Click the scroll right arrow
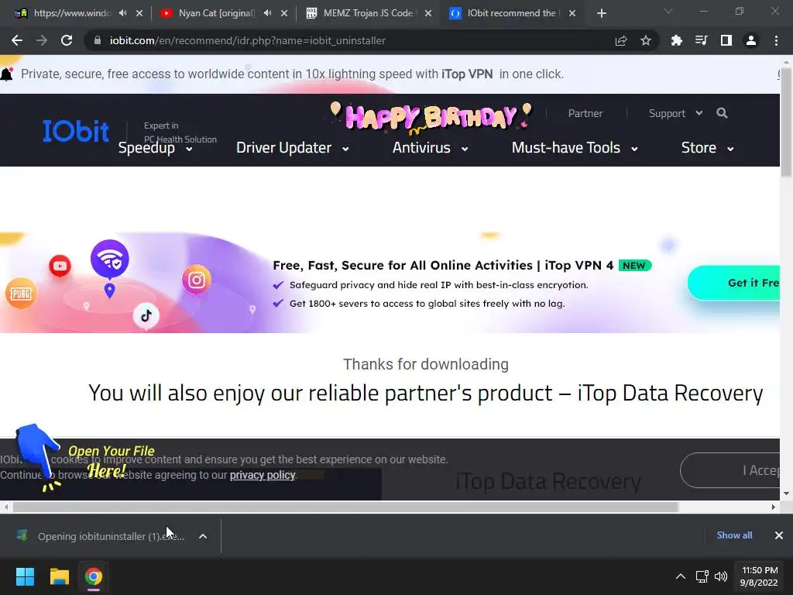Screen dimensions: 793x595 [x=774, y=507]
